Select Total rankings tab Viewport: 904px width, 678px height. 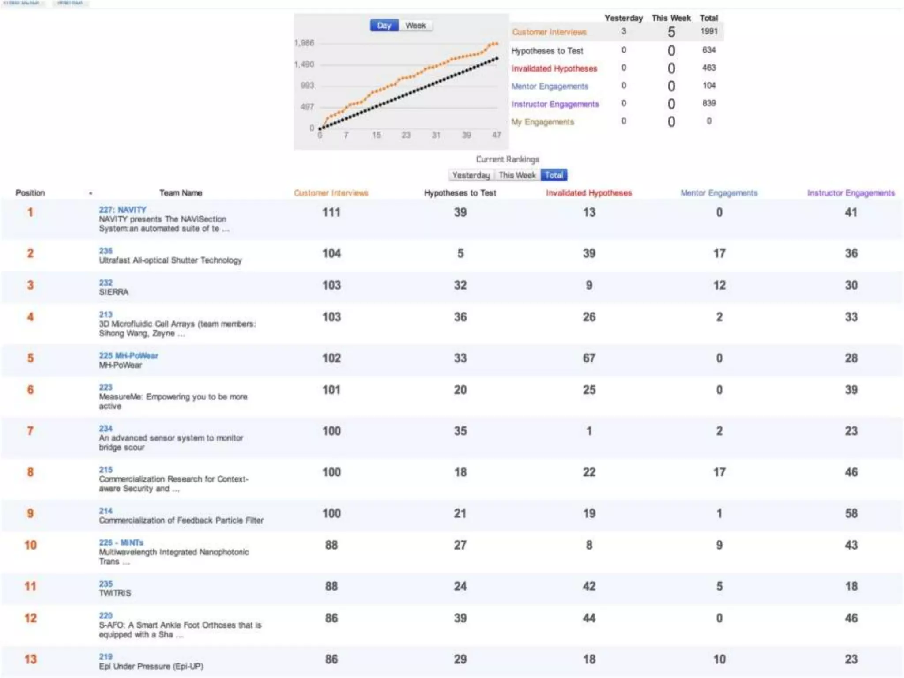[554, 175]
